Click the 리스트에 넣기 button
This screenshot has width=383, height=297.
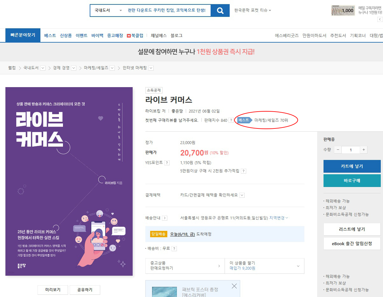(352, 229)
